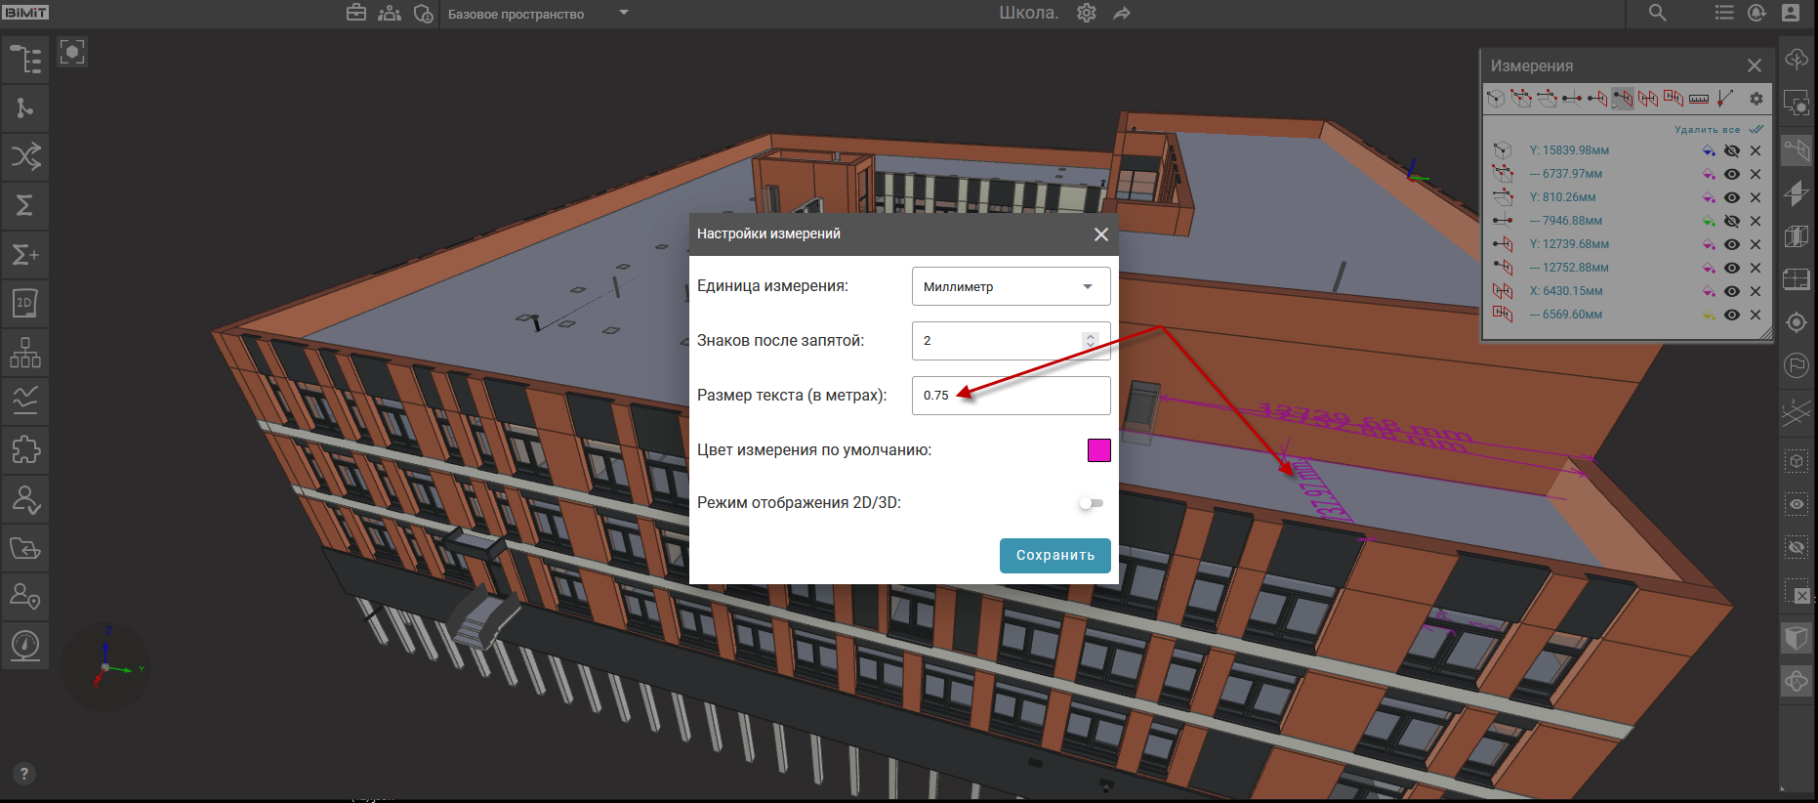Image resolution: width=1818 pixels, height=803 pixels.
Task: Open the magenta default measurement color swatch
Action: pyautogui.click(x=1098, y=450)
